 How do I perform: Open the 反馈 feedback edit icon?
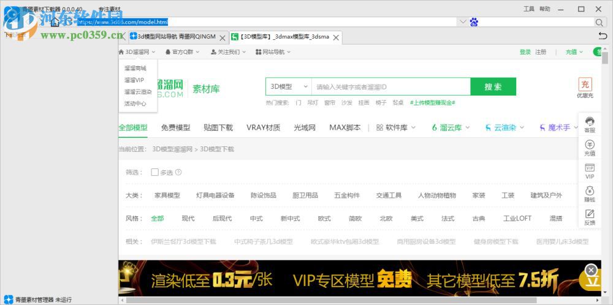tap(590, 217)
